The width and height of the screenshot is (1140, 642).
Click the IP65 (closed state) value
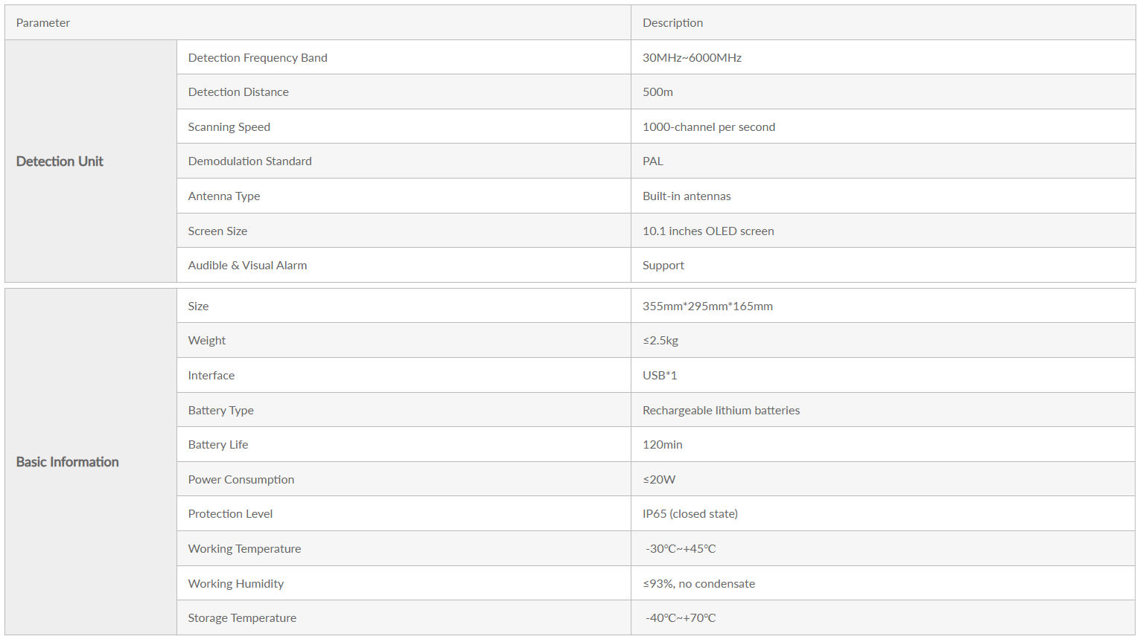(690, 514)
